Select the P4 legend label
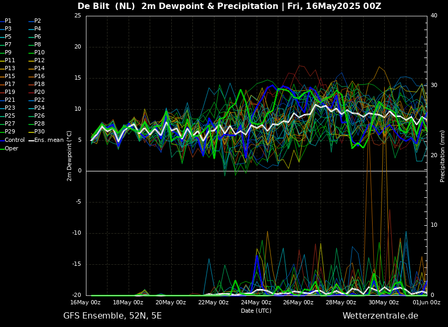 click(35, 28)
